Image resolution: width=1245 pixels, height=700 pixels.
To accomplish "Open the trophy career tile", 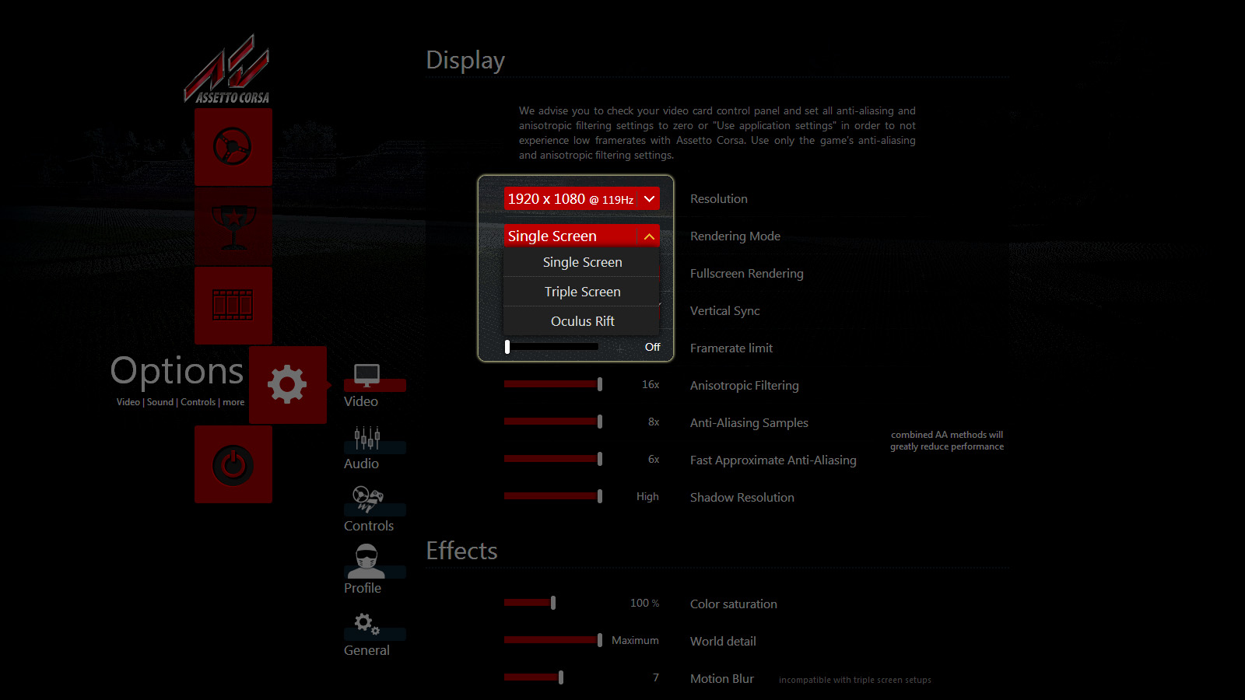I will click(233, 226).
